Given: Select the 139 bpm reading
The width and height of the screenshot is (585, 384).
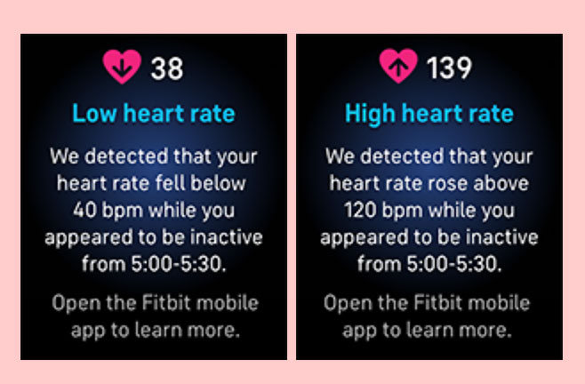Looking at the screenshot, I should 448,68.
